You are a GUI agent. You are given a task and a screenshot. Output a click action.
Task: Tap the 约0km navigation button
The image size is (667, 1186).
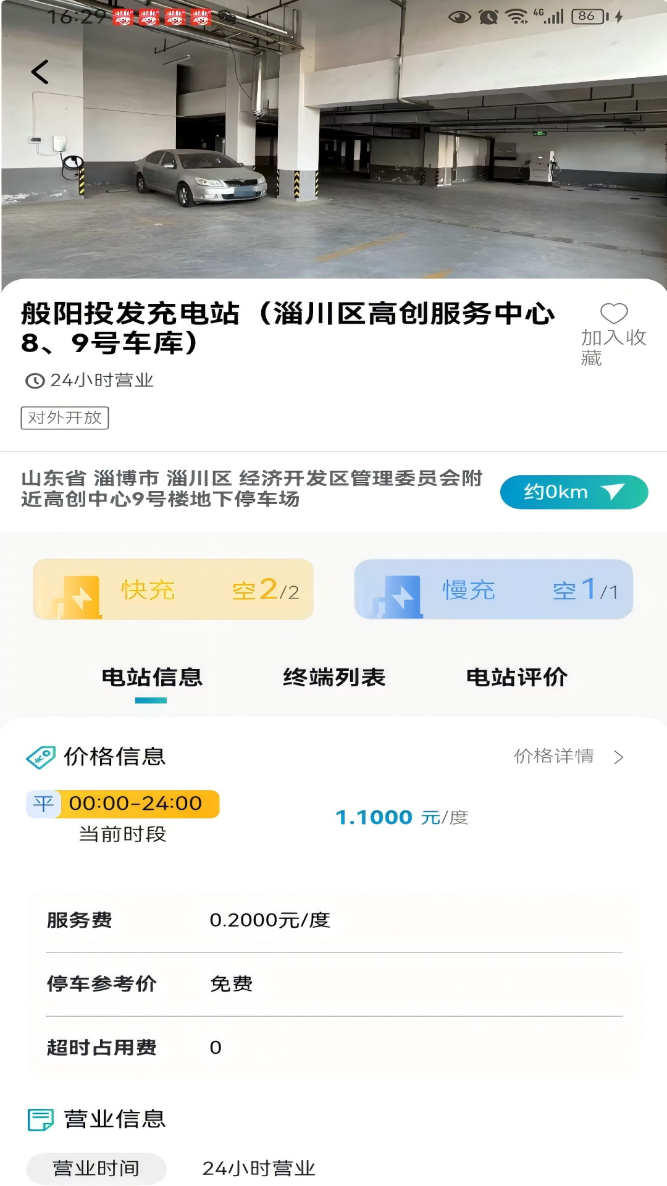(x=574, y=492)
